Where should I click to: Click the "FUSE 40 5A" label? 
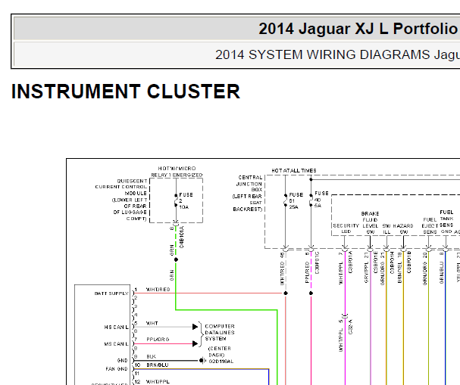321,200
